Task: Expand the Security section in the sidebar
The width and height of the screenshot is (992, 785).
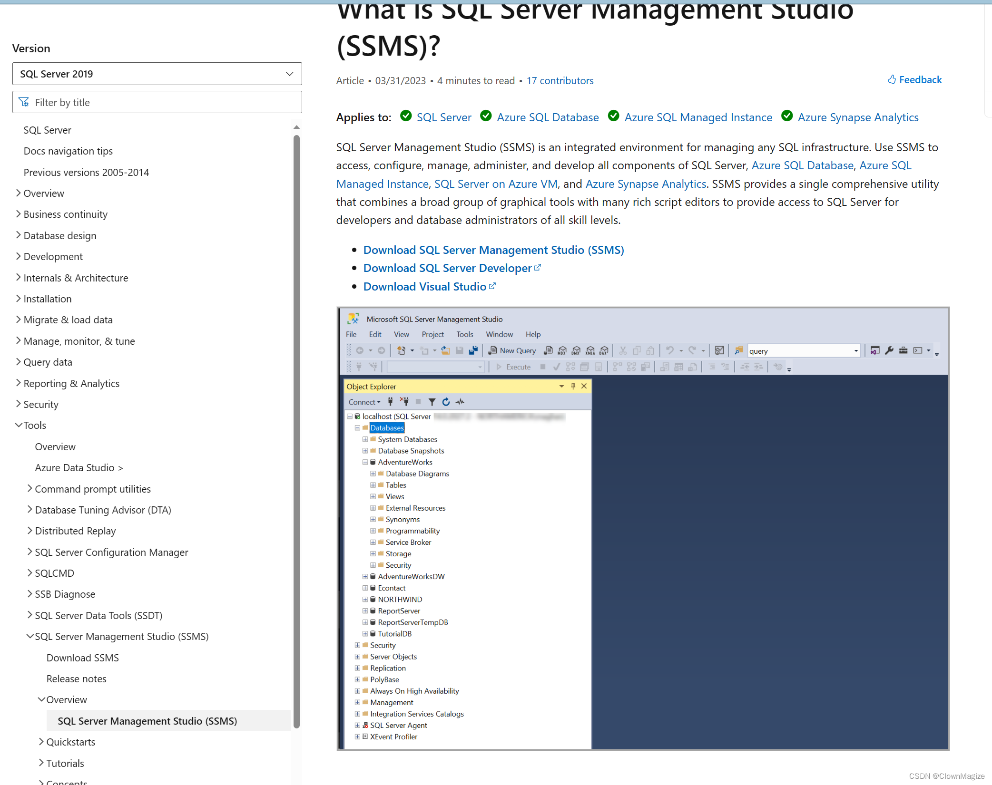Action: click(41, 405)
